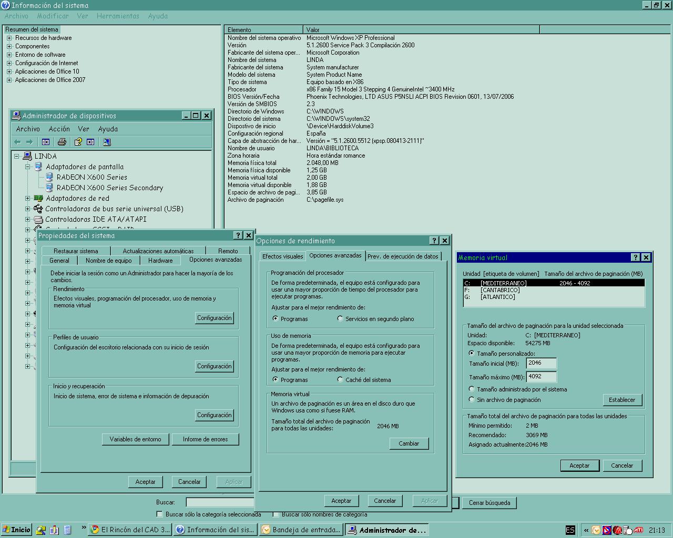Click the ES language indicator in system tray
Image resolution: width=673 pixels, height=538 pixels.
pos(570,530)
